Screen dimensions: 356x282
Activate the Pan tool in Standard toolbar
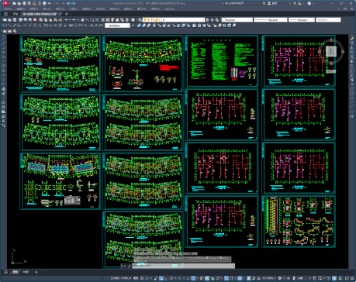tap(82, 20)
